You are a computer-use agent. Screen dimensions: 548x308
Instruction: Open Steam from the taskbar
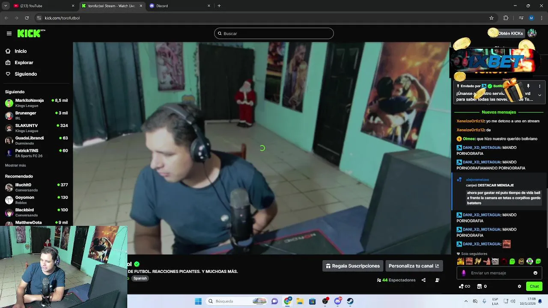tap(350, 301)
